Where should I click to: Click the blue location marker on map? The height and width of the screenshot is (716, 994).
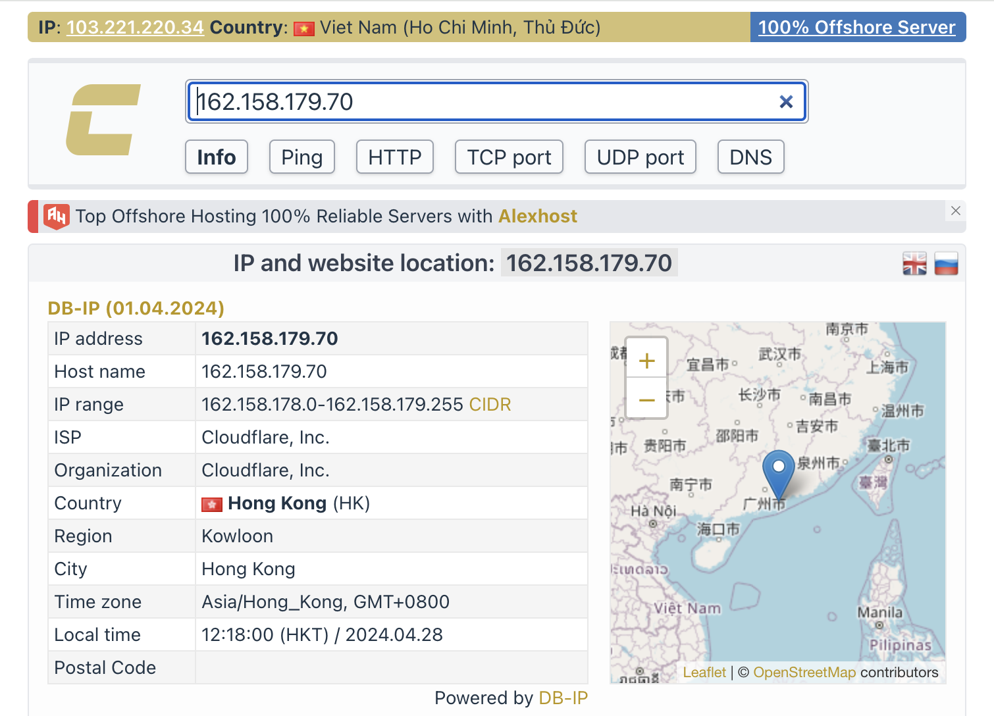click(779, 475)
